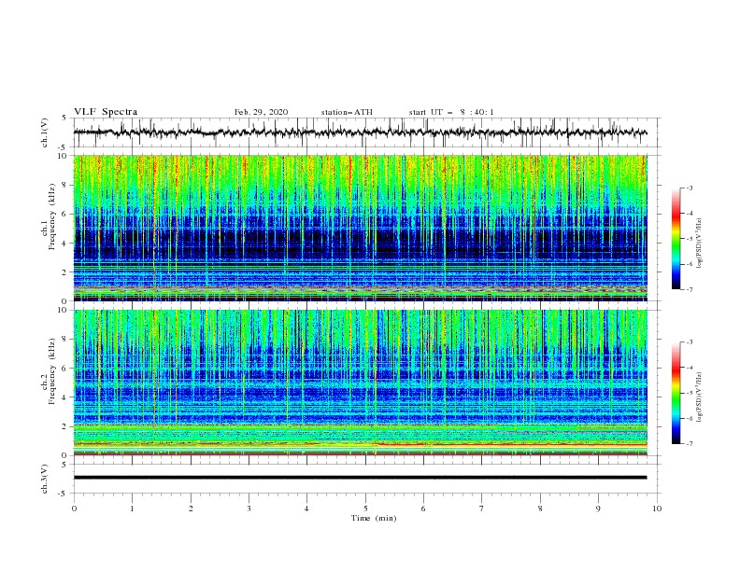Click the "Time (min)" axis label

(374, 518)
